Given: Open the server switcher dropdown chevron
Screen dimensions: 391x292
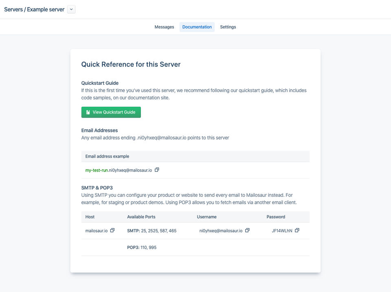Looking at the screenshot, I should tap(71, 9).
